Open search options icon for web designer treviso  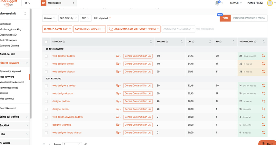(x=118, y=64)
